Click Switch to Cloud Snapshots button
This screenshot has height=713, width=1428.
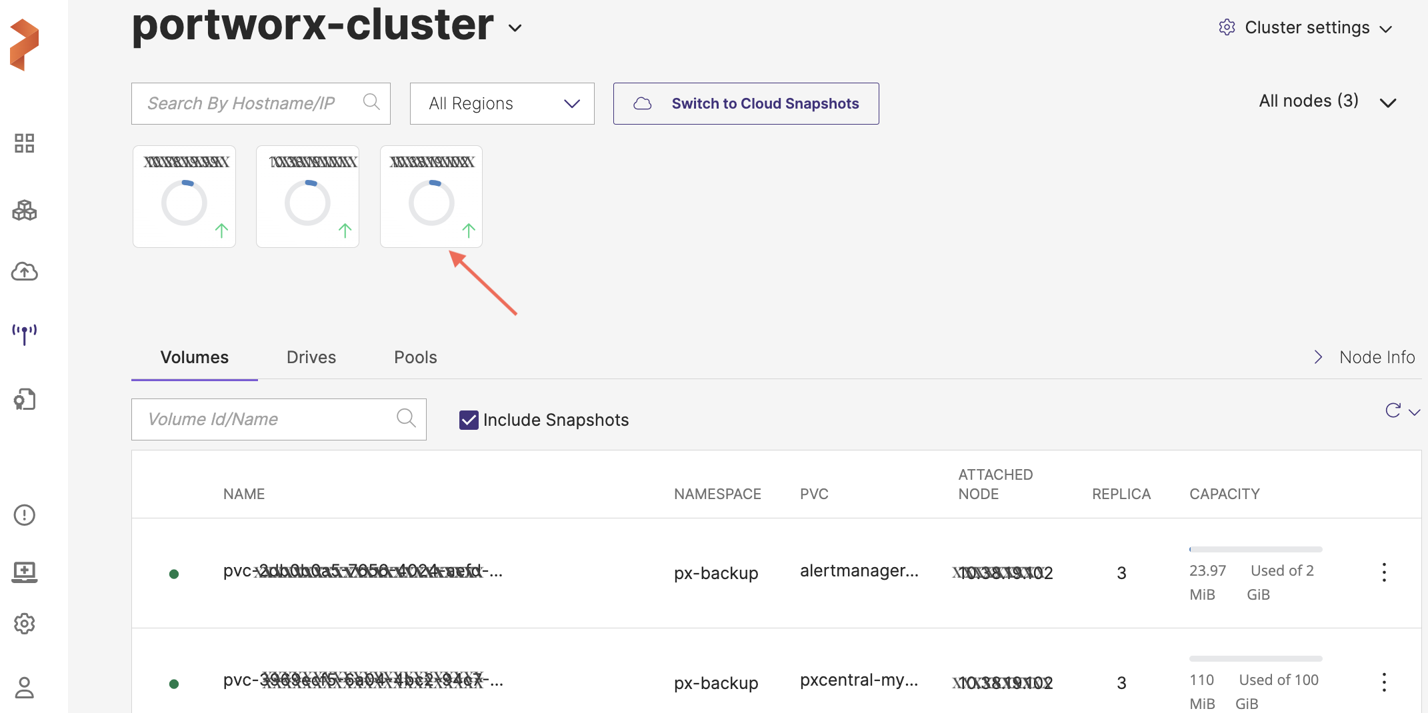pyautogui.click(x=746, y=103)
